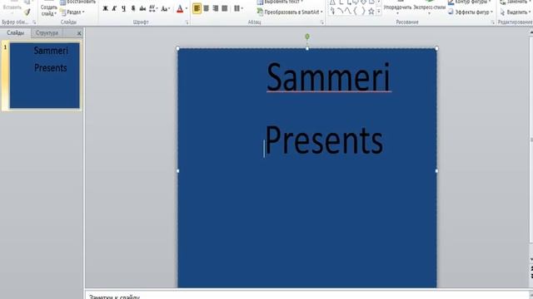Toggle underline formatting (Ч)
Viewport: 533px width, 299px height.
(x=124, y=8)
